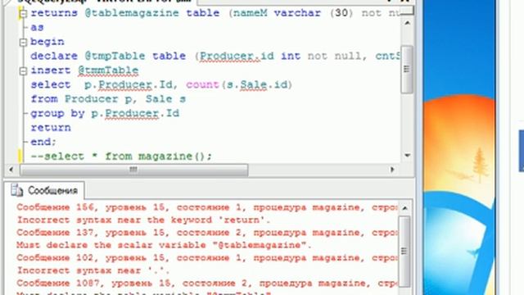Click editor horizontal scrollbar right arrow
This screenshot has width=524, height=295.
click(x=392, y=170)
